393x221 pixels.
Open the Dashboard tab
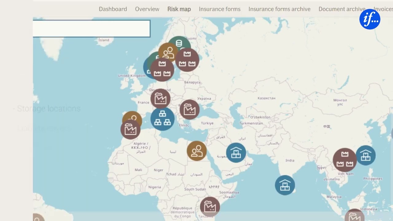point(113,9)
